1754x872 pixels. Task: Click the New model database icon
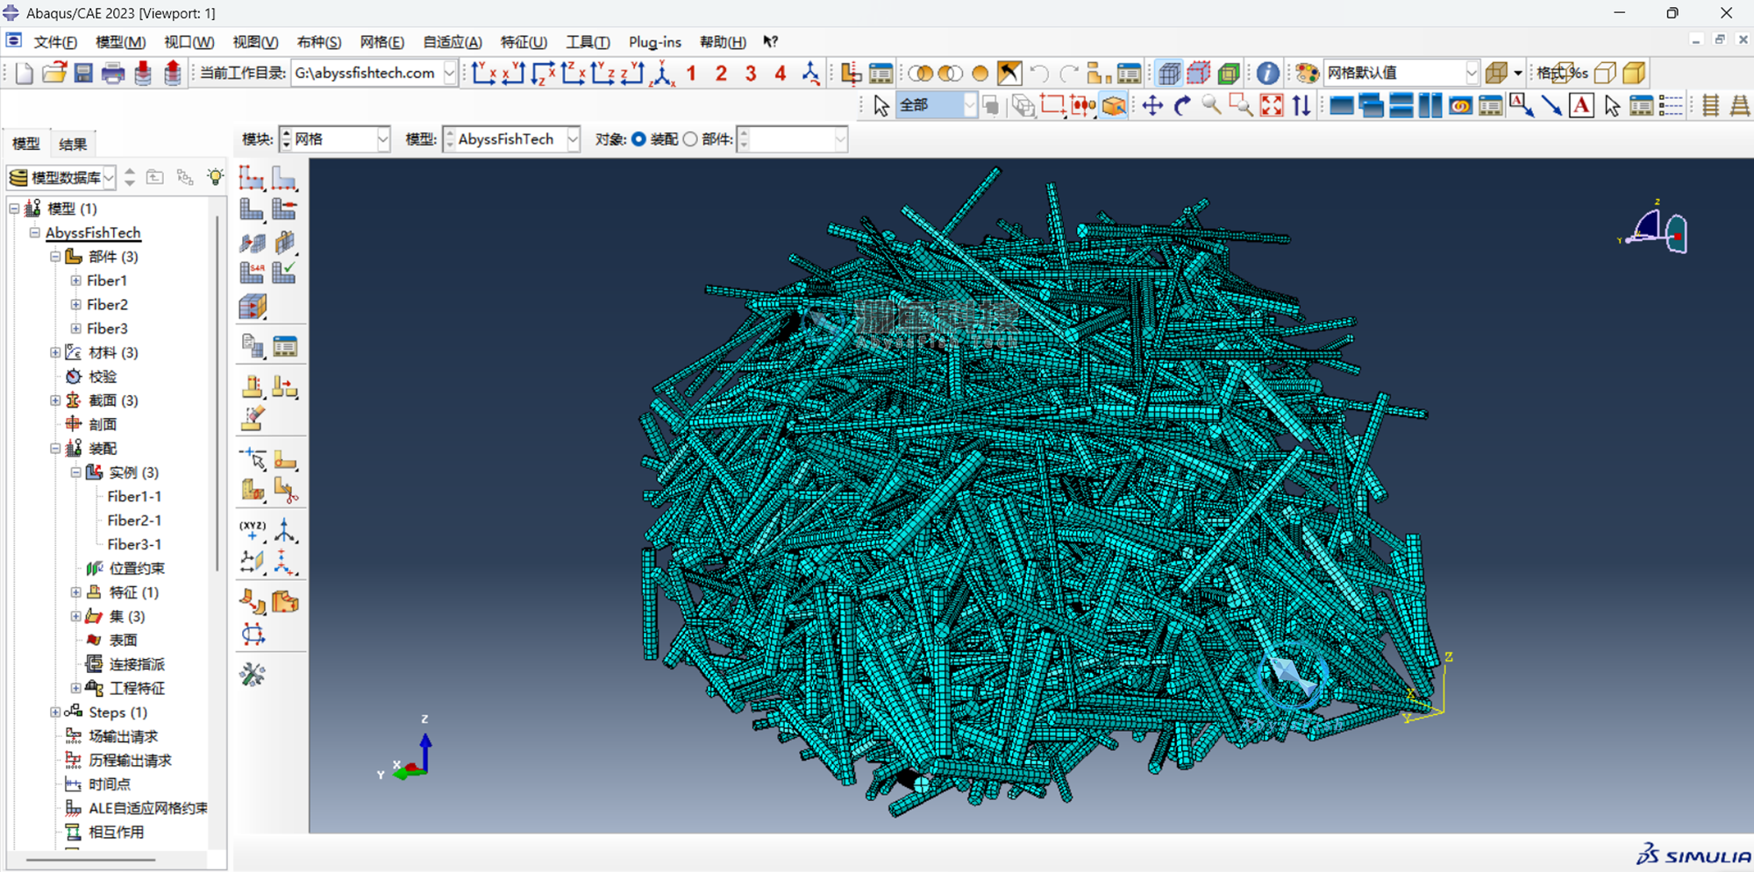coord(24,73)
